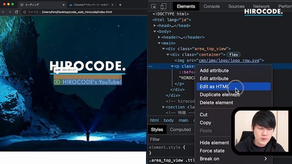
Task: Click html in the breadcrumb bar
Action: pos(154,120)
